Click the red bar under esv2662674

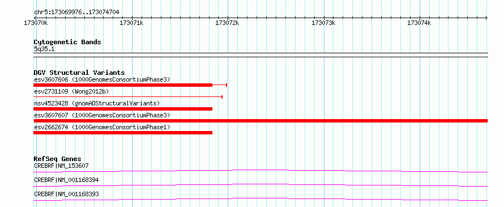123,133
